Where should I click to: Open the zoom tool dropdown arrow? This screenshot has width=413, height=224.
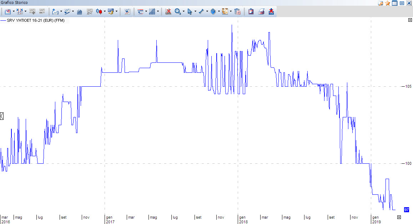pos(183,11)
